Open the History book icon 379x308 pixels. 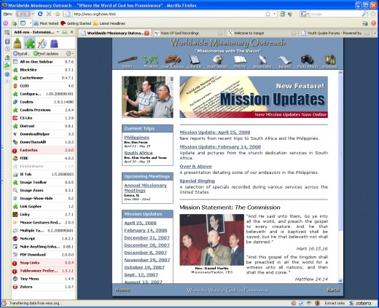tap(240, 62)
